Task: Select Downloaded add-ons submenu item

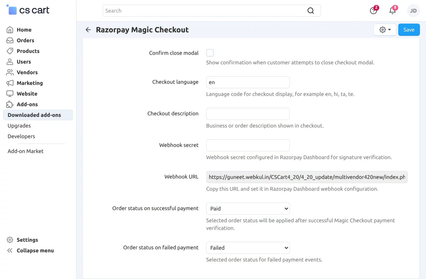Action: coord(38,115)
